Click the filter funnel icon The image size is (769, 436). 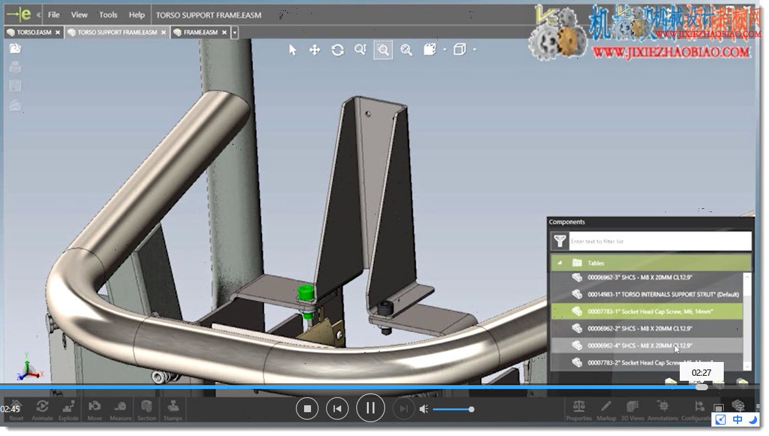click(x=560, y=241)
